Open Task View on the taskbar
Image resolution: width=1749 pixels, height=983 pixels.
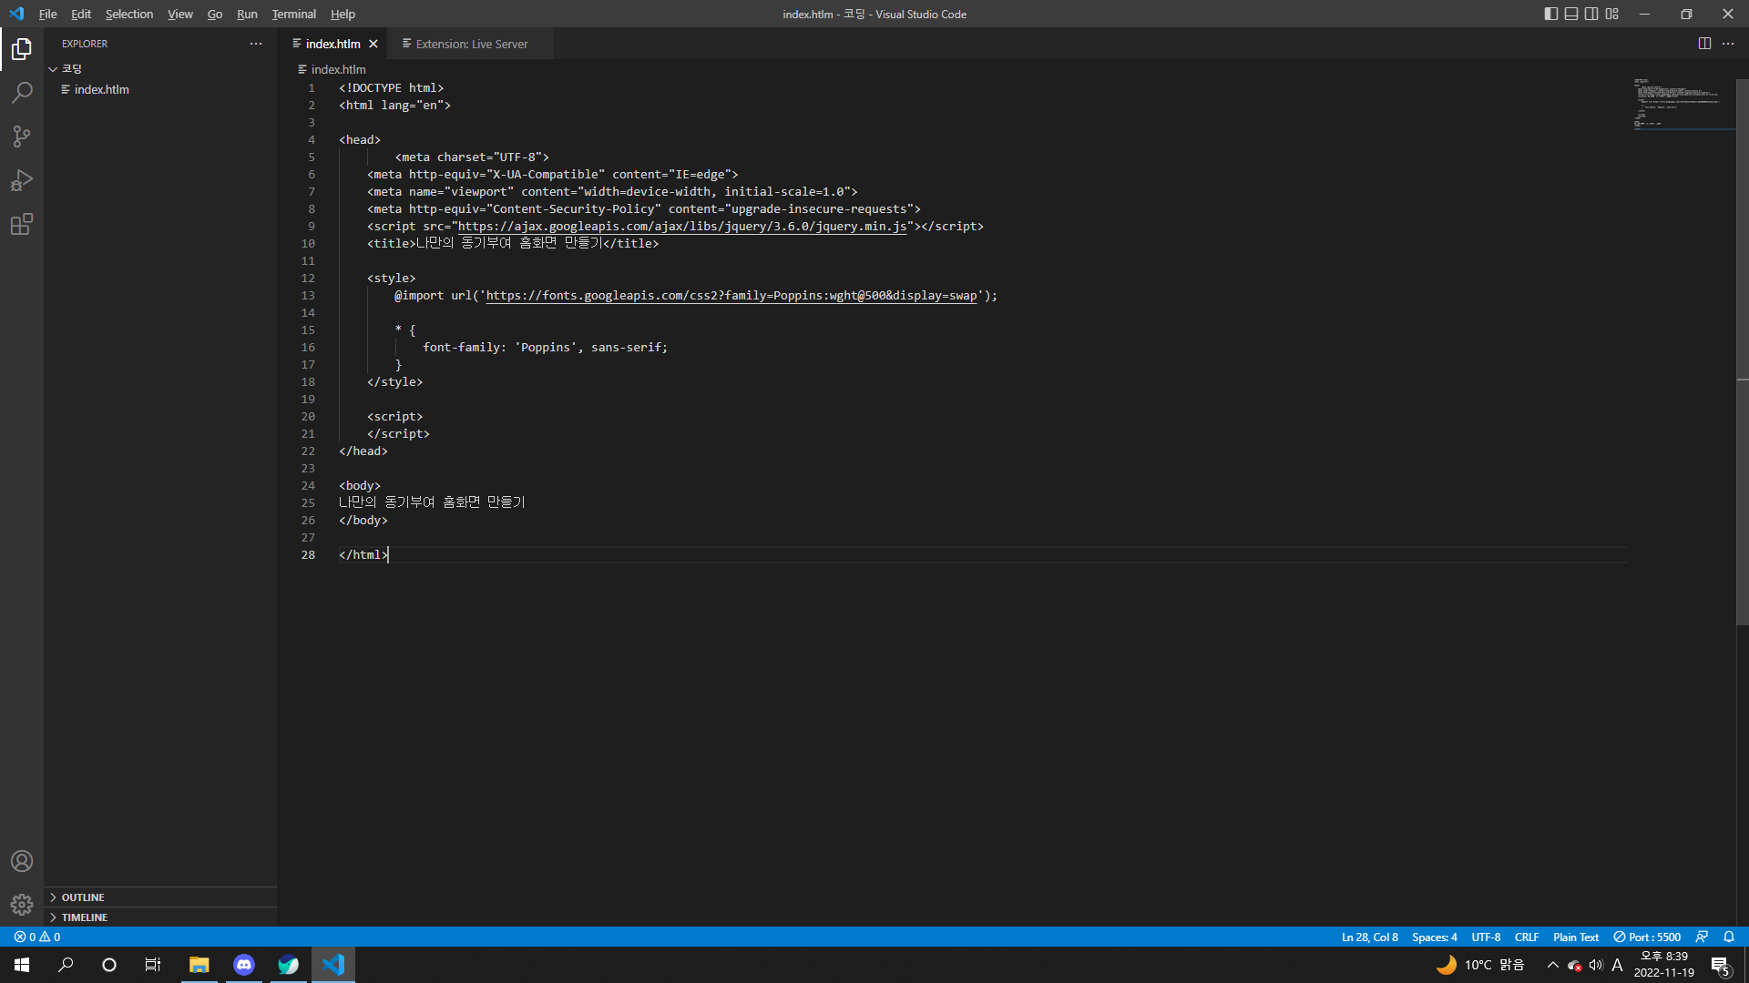click(x=153, y=965)
